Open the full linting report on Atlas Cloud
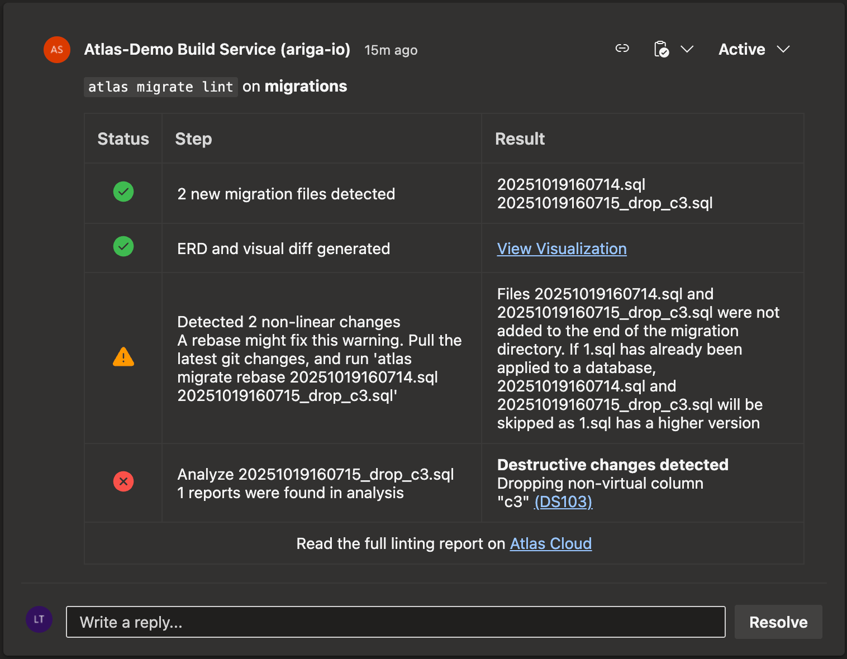Screen dimensions: 847x659 point(550,543)
